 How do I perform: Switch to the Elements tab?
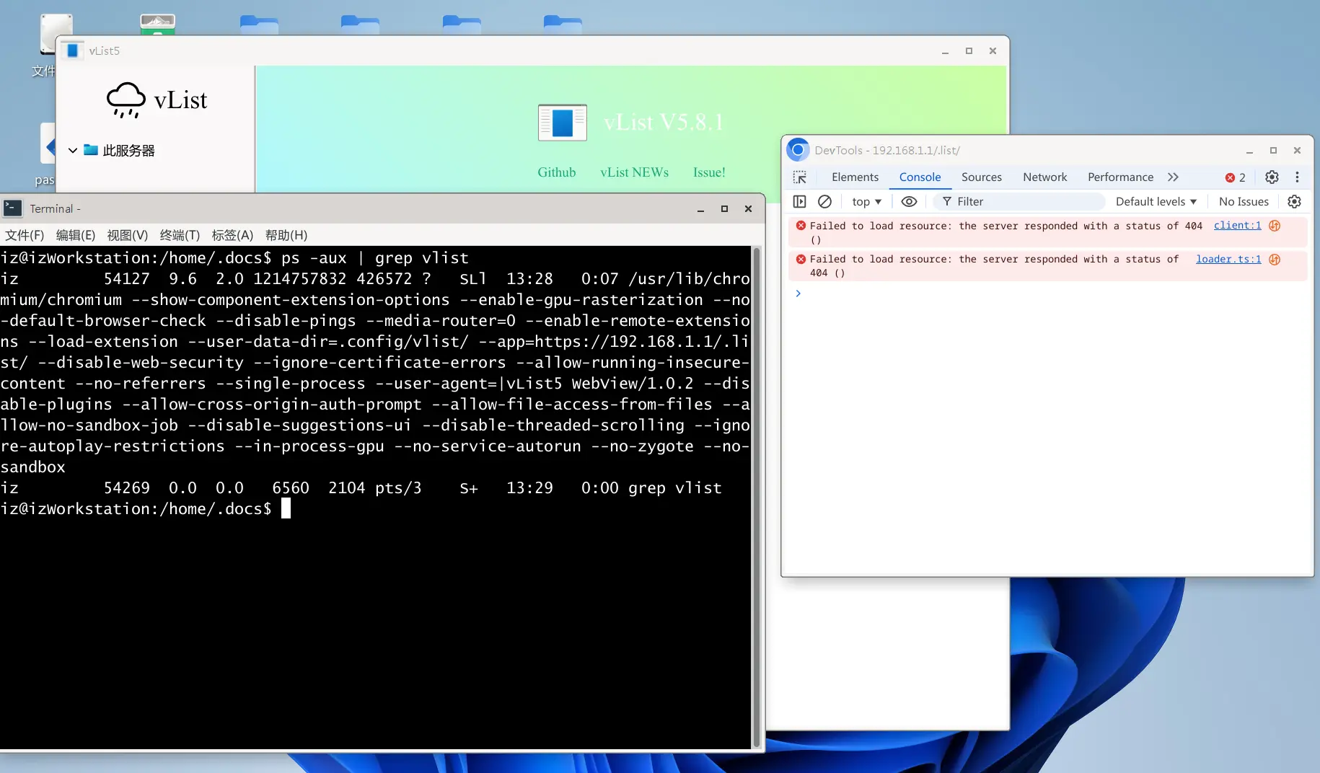coord(855,177)
